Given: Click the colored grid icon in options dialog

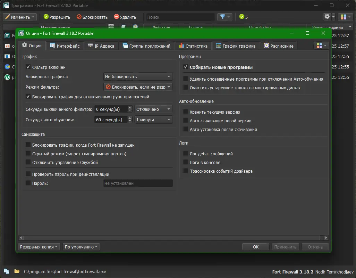Looking at the screenshot, I should click(x=321, y=46).
